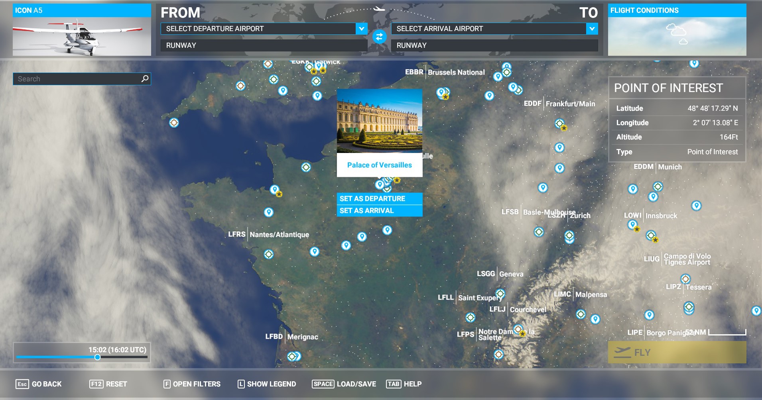
Task: Click the airport marker above Innsbruck label
Action: [658, 186]
